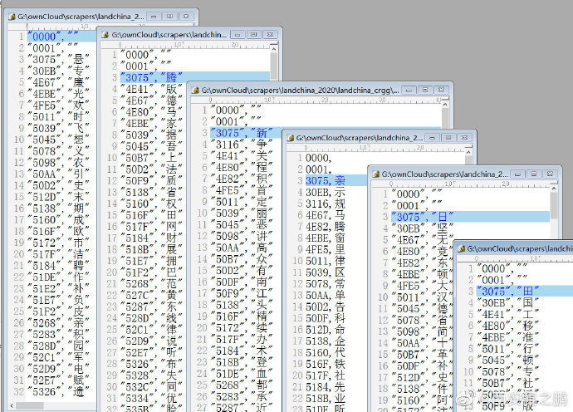Click row "527C", "黄"

(151, 295)
